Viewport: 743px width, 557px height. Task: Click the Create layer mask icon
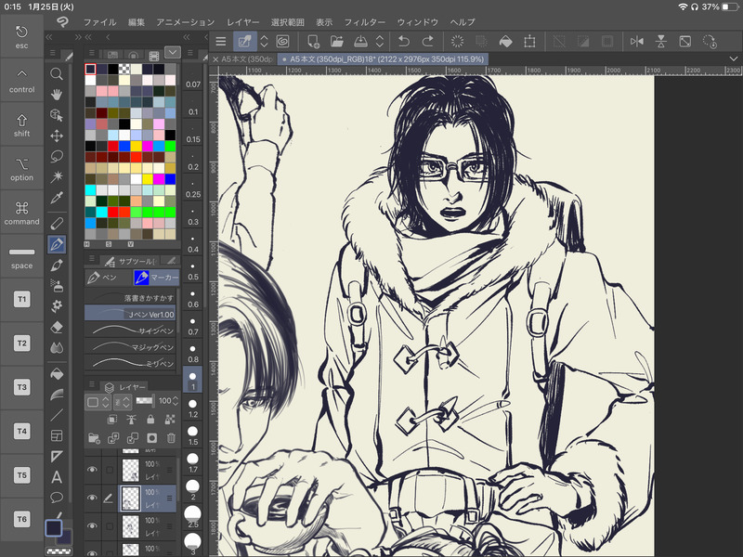151,438
